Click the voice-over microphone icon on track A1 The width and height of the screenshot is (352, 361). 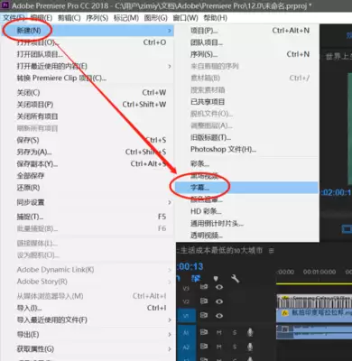(250, 332)
